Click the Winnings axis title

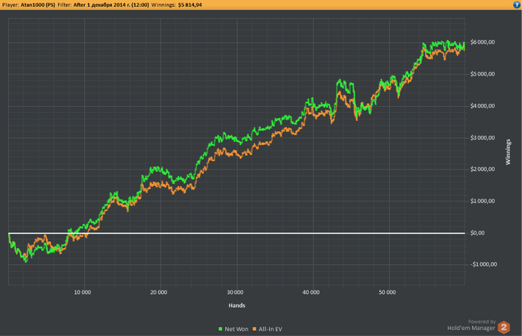[508, 152]
